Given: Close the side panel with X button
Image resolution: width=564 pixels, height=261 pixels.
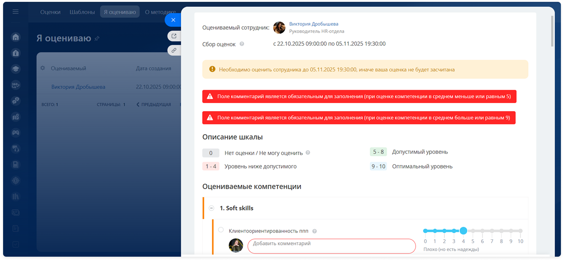Looking at the screenshot, I should (173, 20).
